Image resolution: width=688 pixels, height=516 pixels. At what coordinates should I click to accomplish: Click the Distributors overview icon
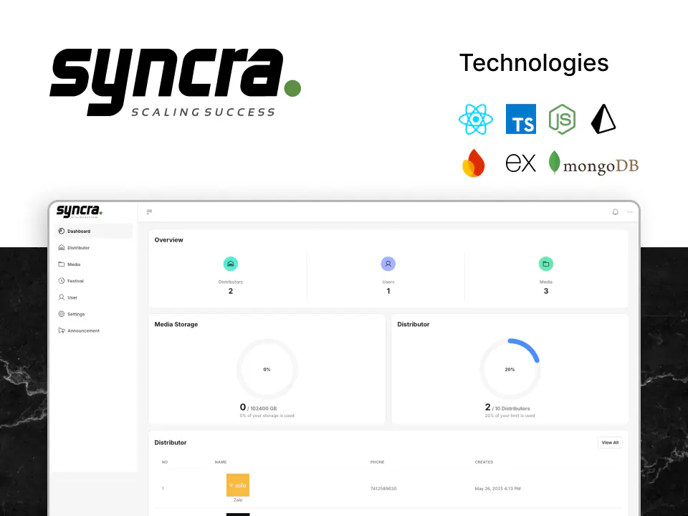(230, 264)
